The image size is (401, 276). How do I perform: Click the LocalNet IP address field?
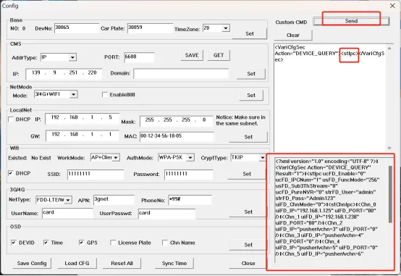pos(82,119)
